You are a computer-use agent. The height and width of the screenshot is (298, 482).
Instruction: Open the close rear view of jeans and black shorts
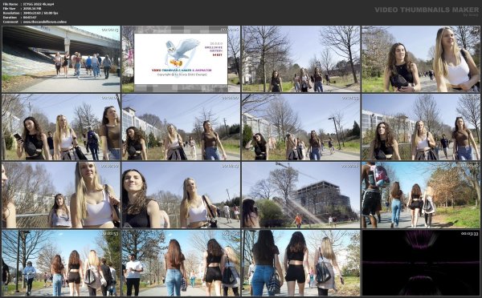[301, 263]
